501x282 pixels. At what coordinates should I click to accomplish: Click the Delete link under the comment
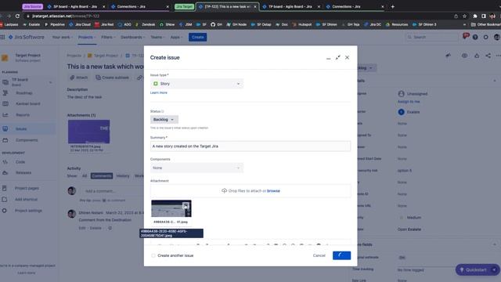[x=96, y=228]
